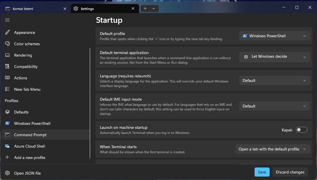Select Windows PowerShell profile in sidebar
Image resolution: width=317 pixels, height=180 pixels.
click(45, 123)
